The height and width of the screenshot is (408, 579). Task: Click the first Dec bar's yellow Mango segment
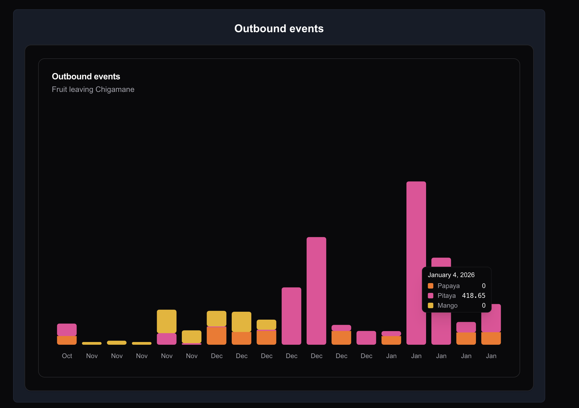click(x=216, y=318)
